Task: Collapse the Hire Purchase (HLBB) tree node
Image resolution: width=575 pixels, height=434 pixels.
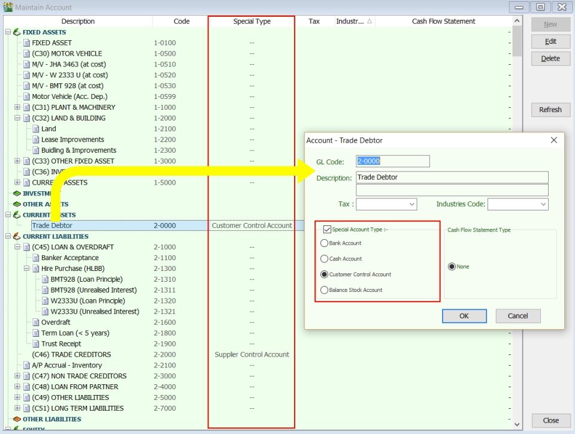Action: (26, 269)
